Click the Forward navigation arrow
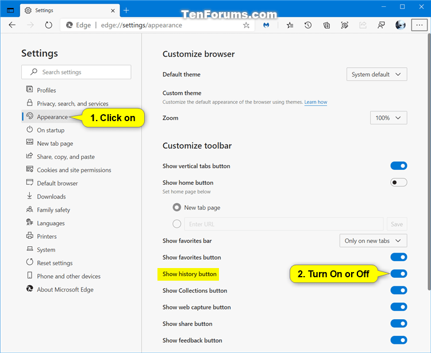Screen dimensions: 431x353 [x=30, y=25]
